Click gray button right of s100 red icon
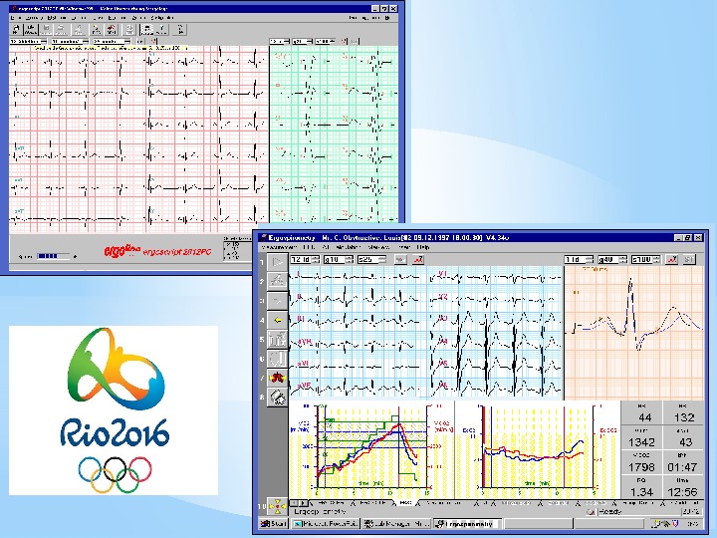 point(689,259)
